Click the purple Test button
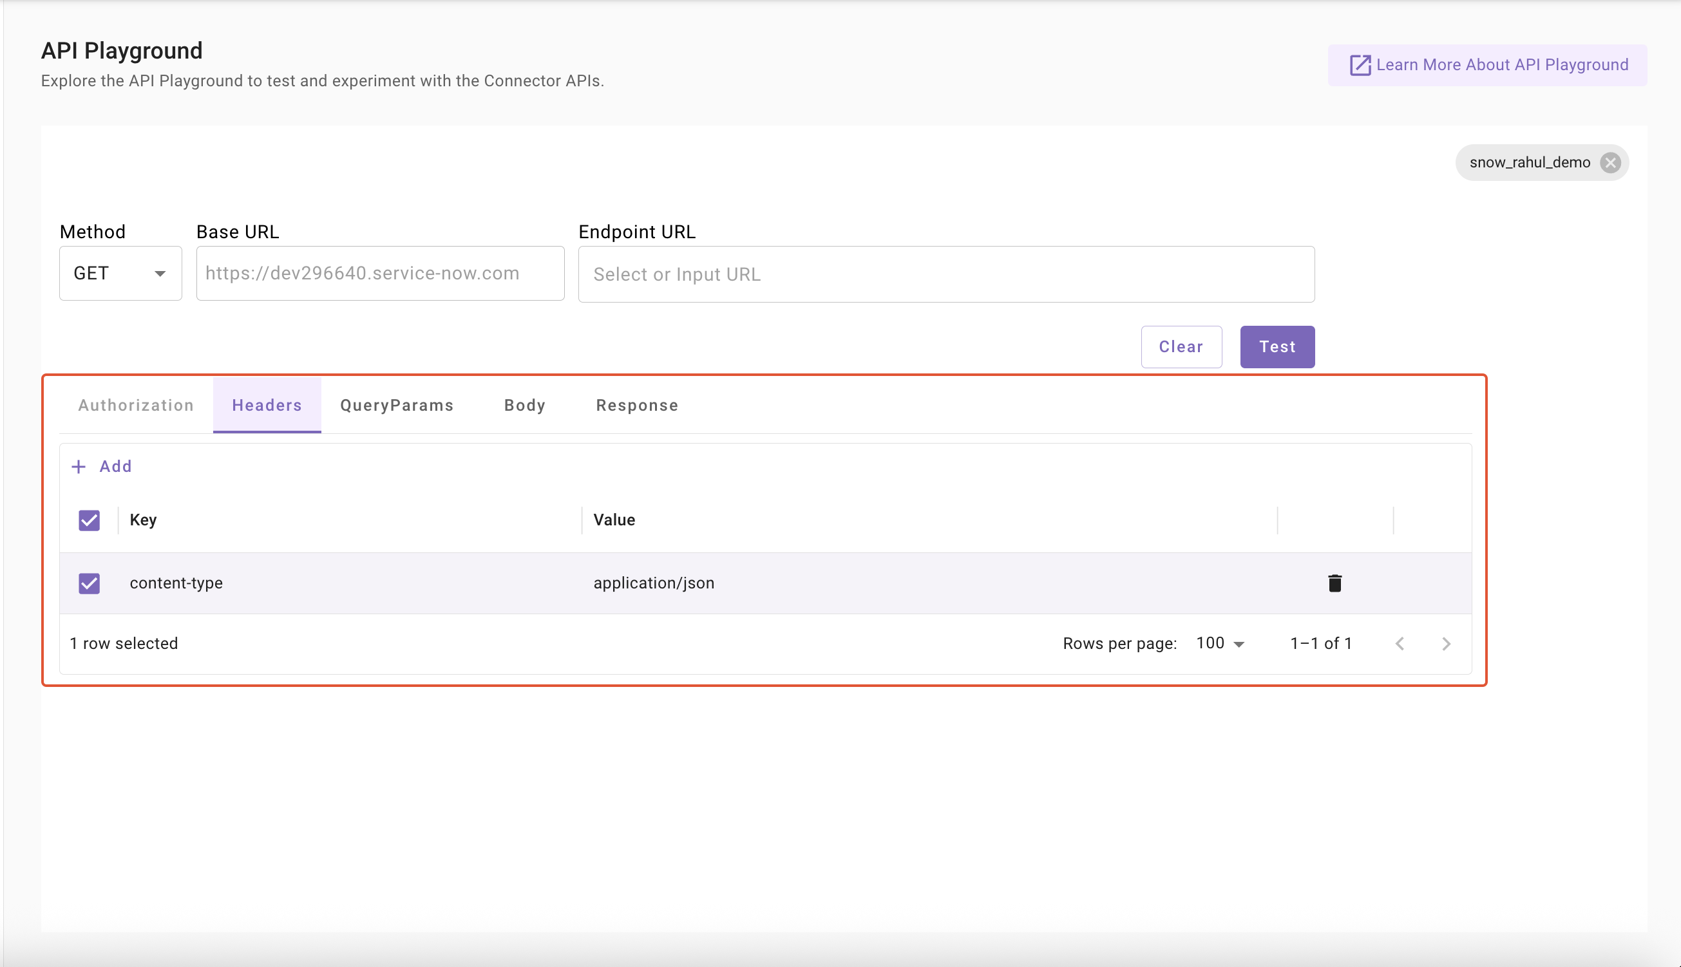Screen dimensions: 1681x967 [1277, 346]
